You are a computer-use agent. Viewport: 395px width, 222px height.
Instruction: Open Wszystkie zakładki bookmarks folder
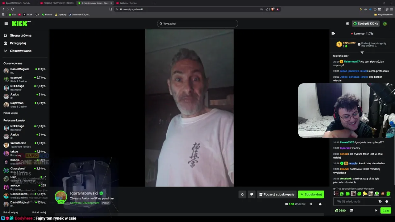[x=384, y=14]
